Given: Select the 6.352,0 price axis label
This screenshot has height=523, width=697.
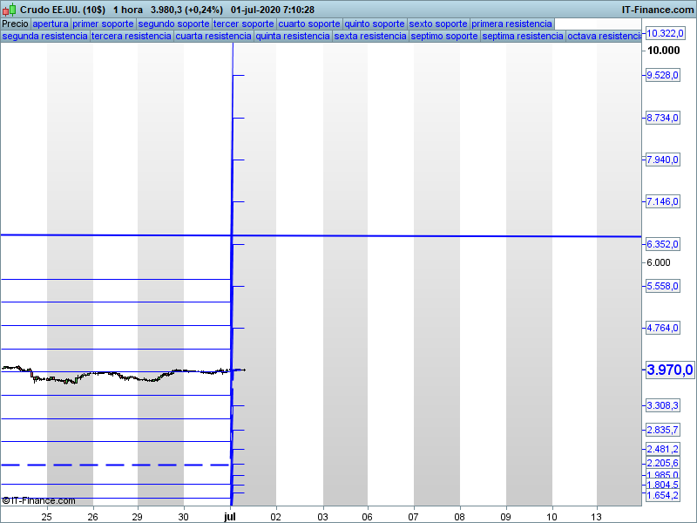Looking at the screenshot, I should pos(662,244).
